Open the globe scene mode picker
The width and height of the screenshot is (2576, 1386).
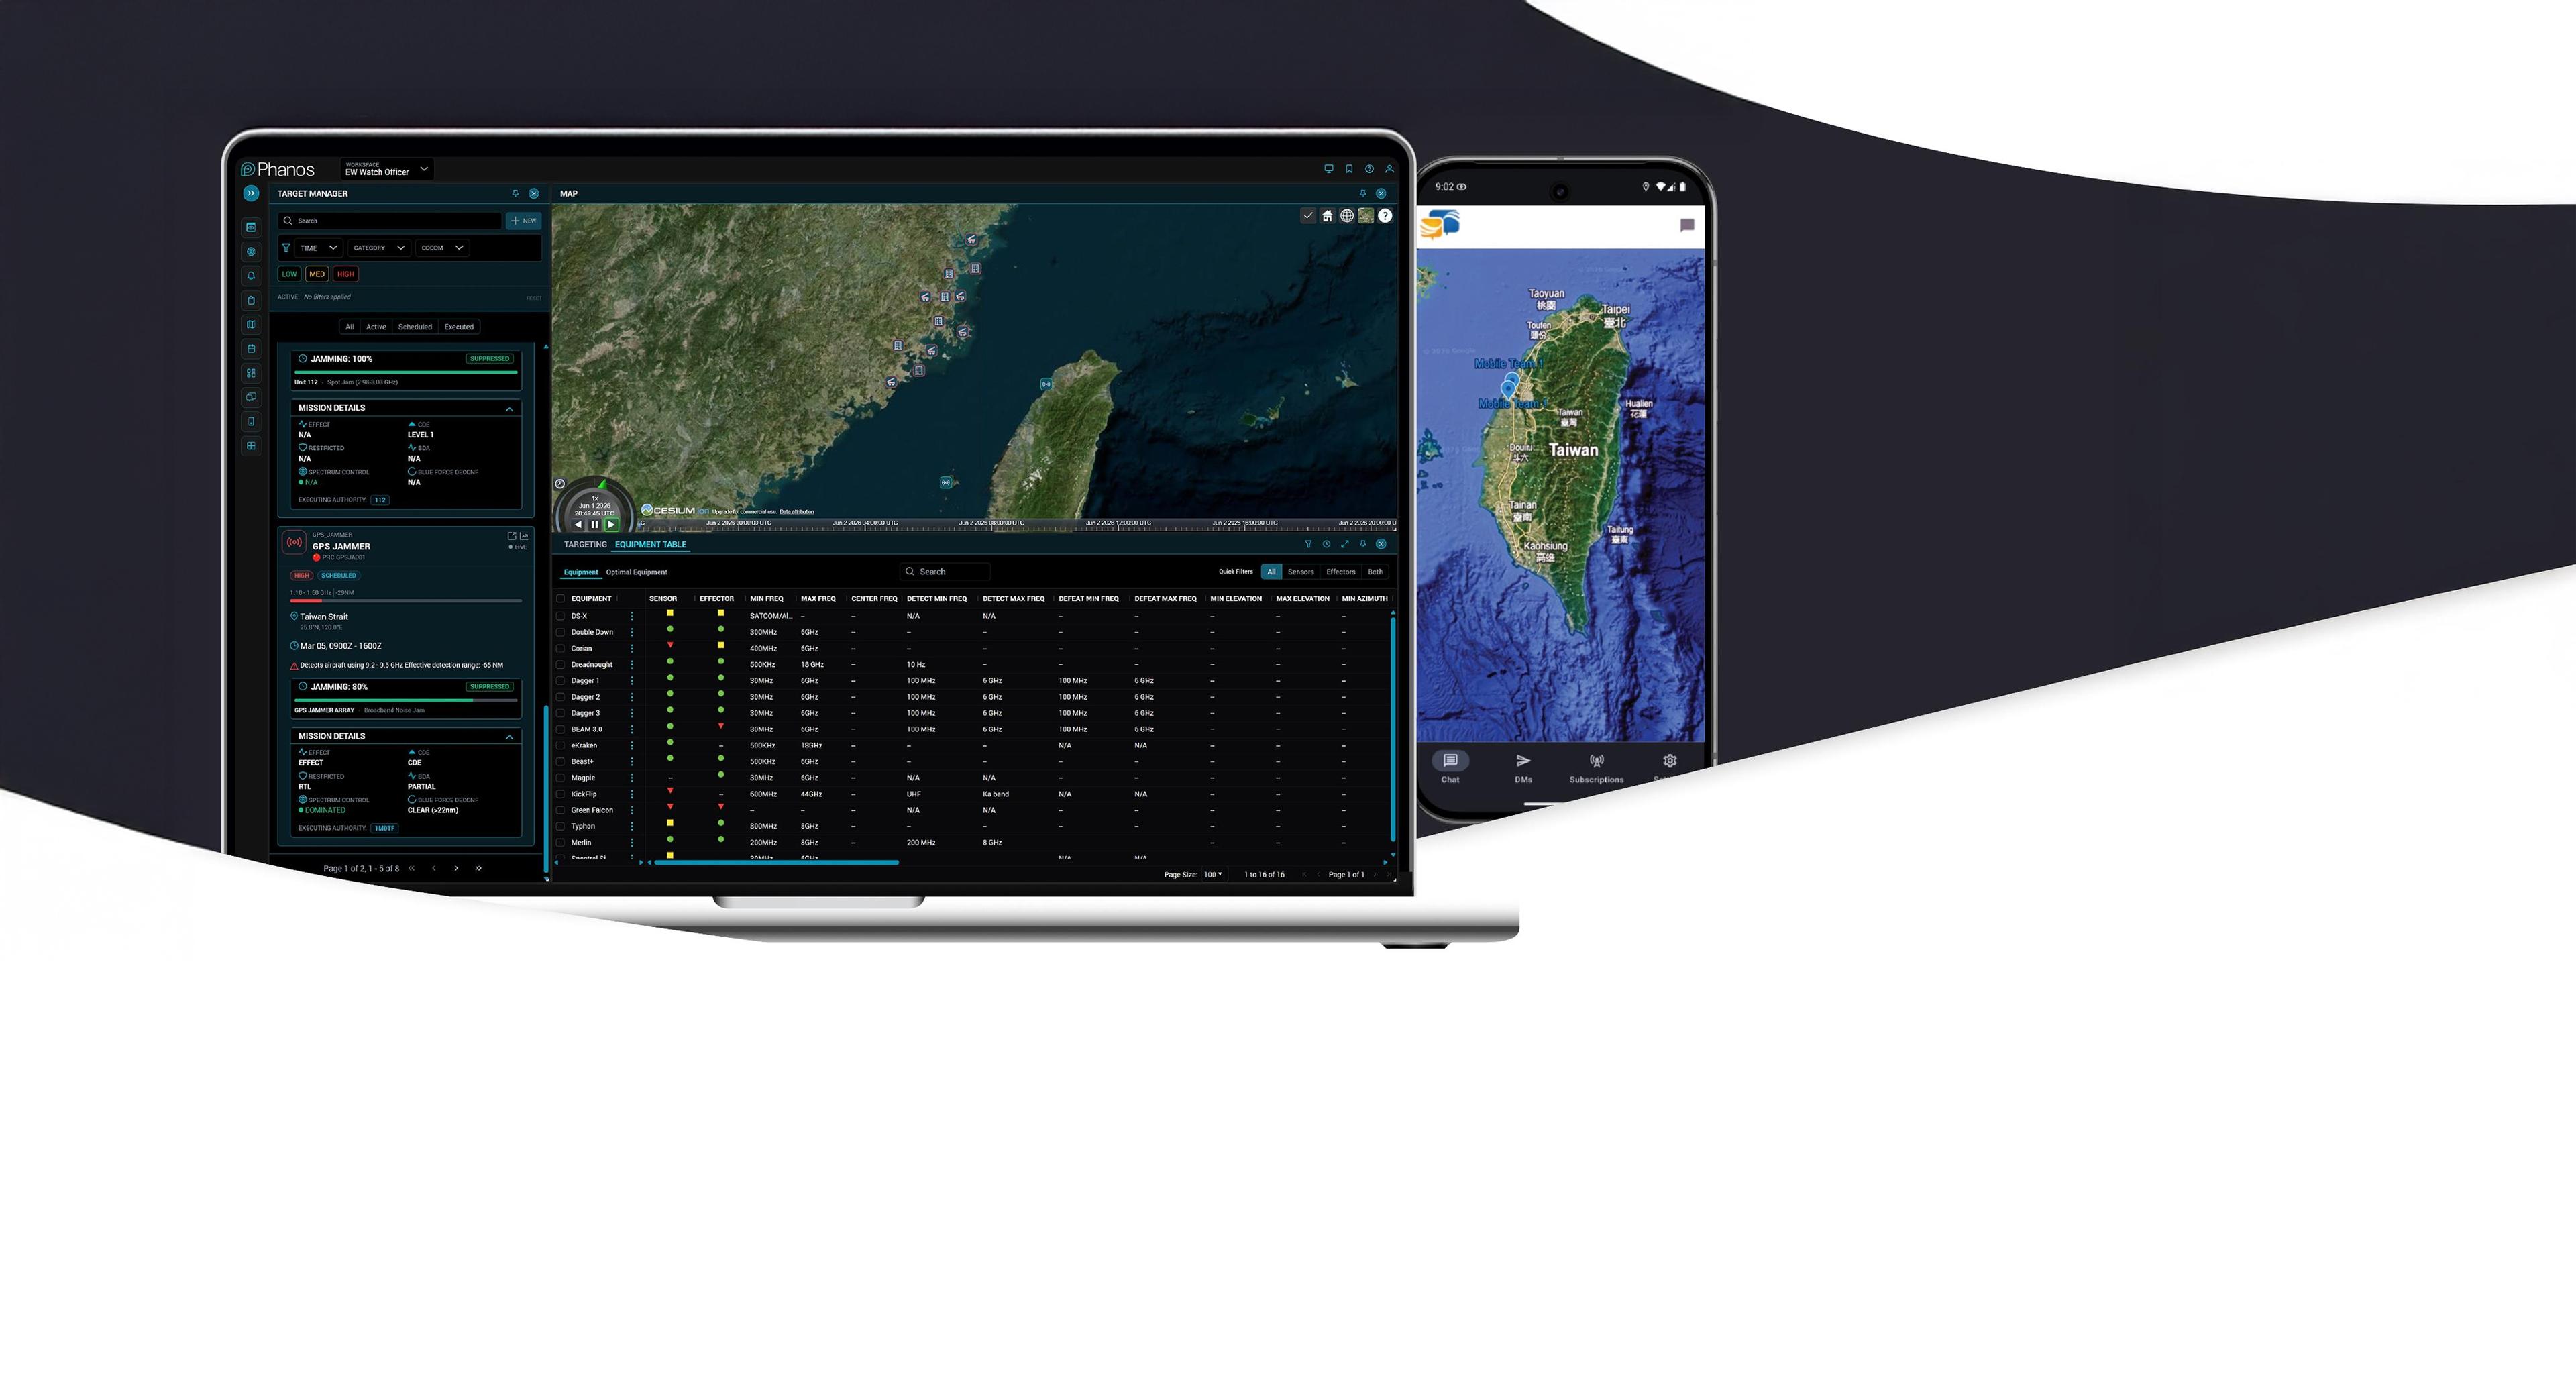1347,216
